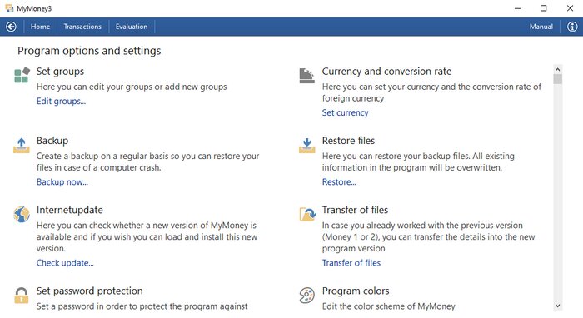The image size is (583, 318).
Task: Click the Backup upload arrow icon
Action: 22,145
